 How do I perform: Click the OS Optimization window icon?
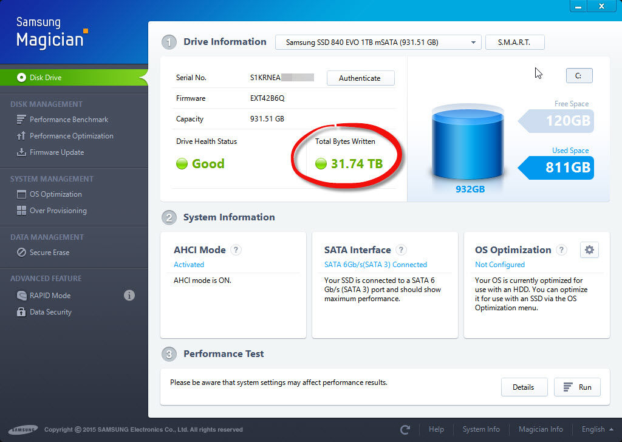pyautogui.click(x=21, y=194)
